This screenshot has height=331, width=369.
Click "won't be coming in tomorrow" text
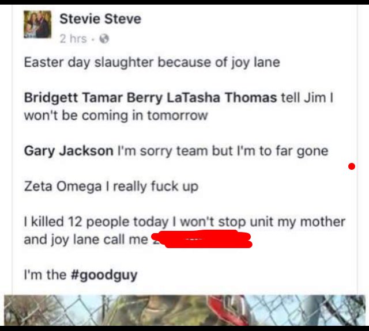click(x=116, y=116)
